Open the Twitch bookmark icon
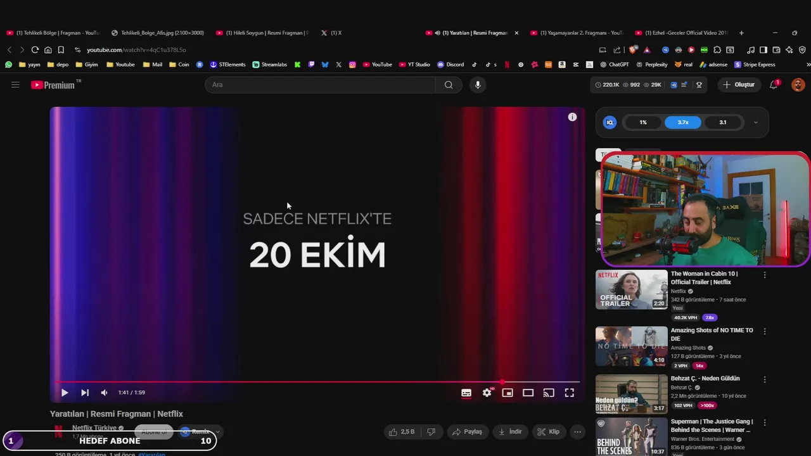This screenshot has height=456, width=811. [311, 65]
